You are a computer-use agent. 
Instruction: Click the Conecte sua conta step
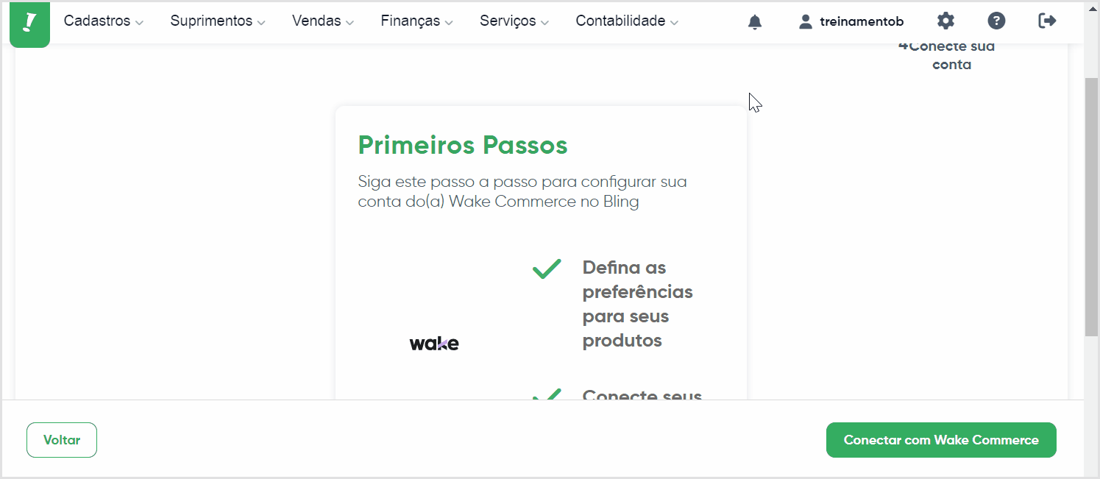pos(948,55)
